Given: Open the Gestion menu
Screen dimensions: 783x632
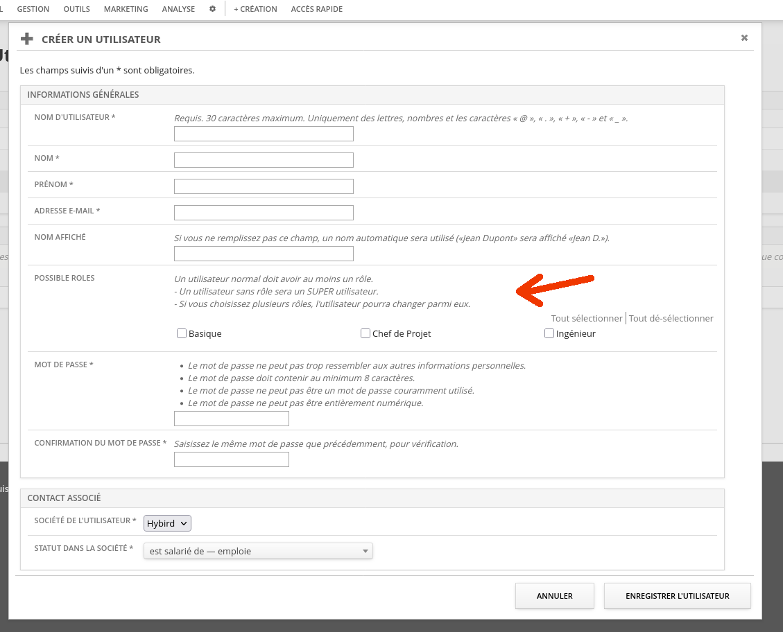Looking at the screenshot, I should pos(33,9).
